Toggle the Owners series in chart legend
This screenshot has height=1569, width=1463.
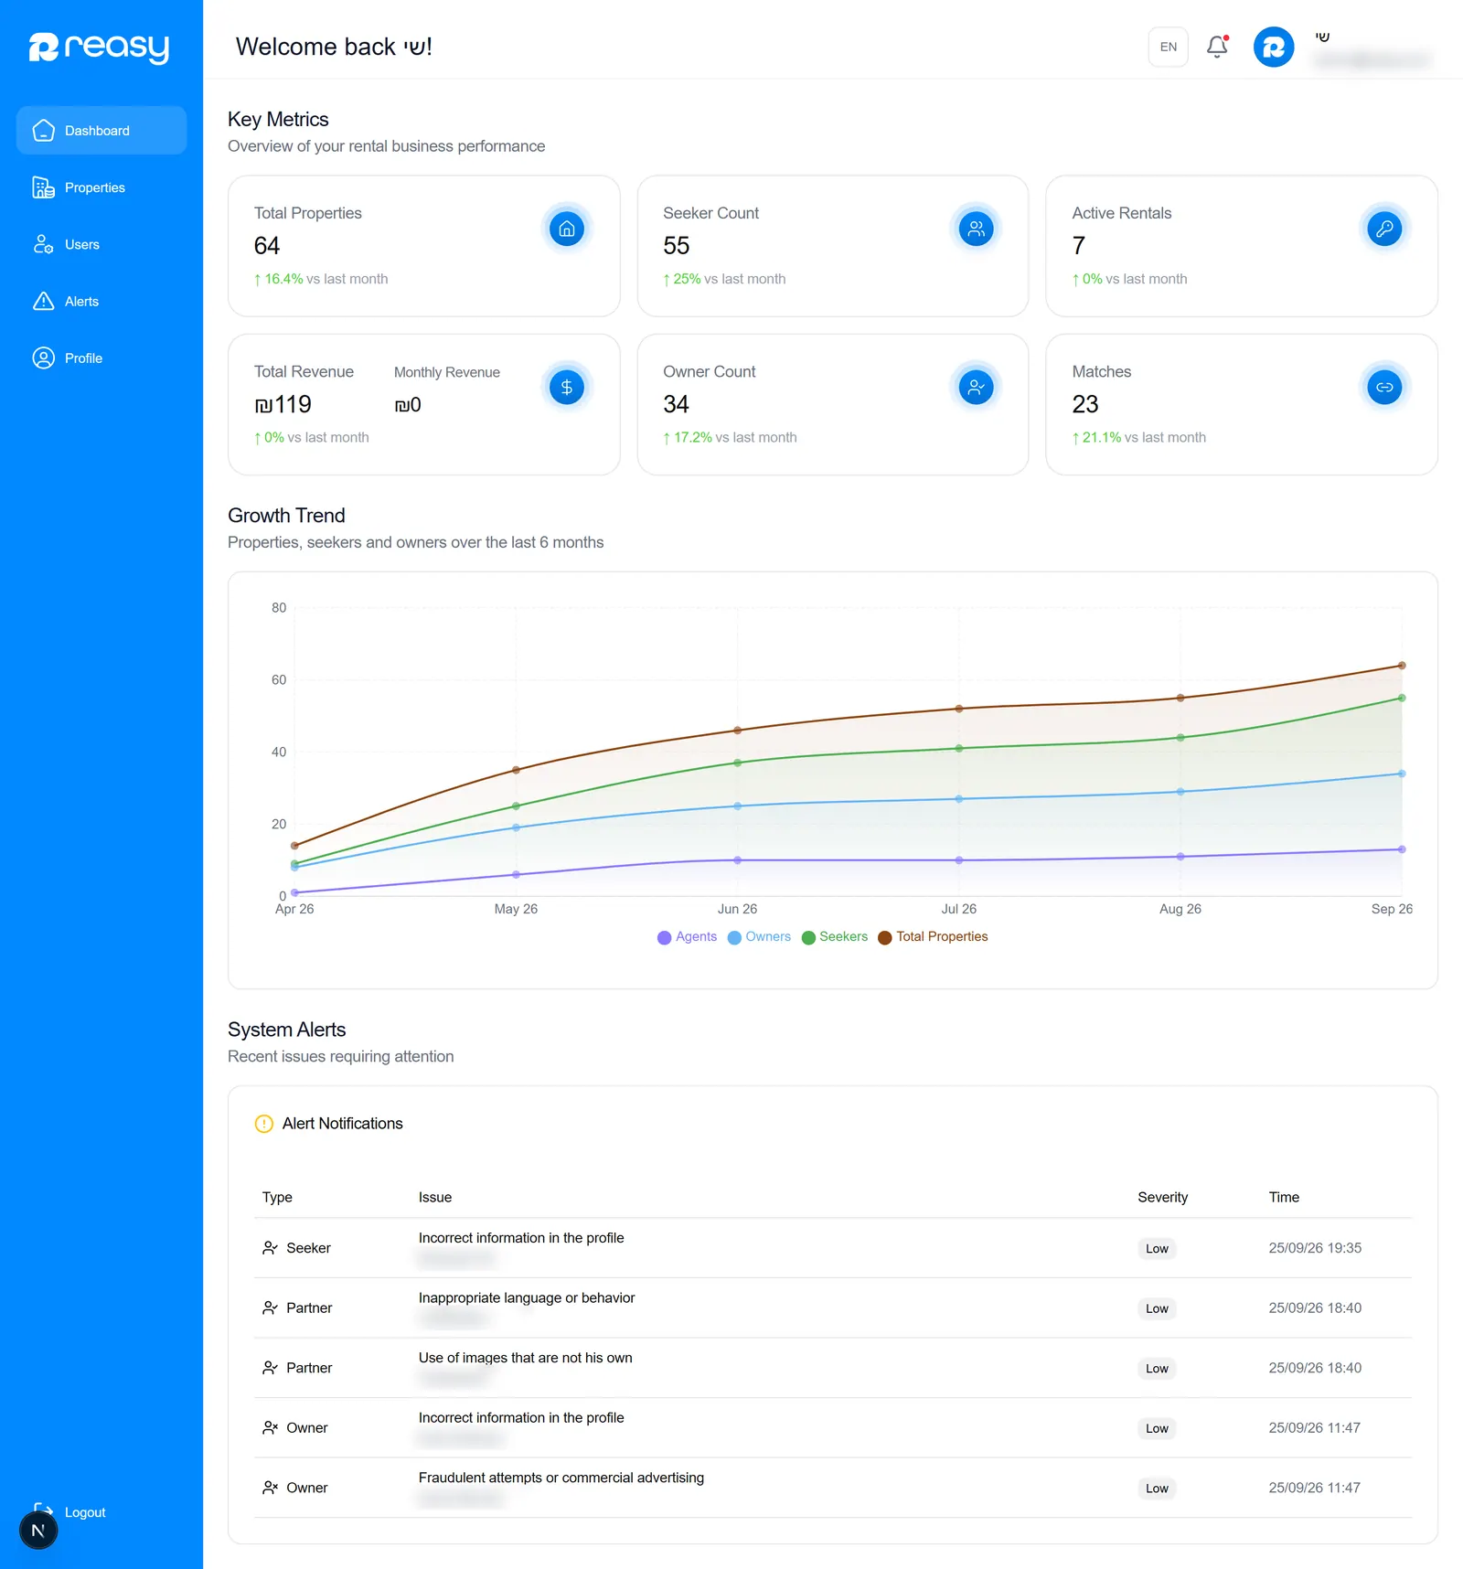(x=759, y=937)
